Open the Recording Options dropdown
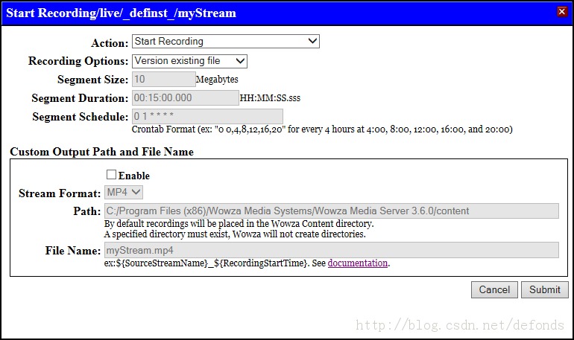Screen dimensions: 574x340 [189, 61]
